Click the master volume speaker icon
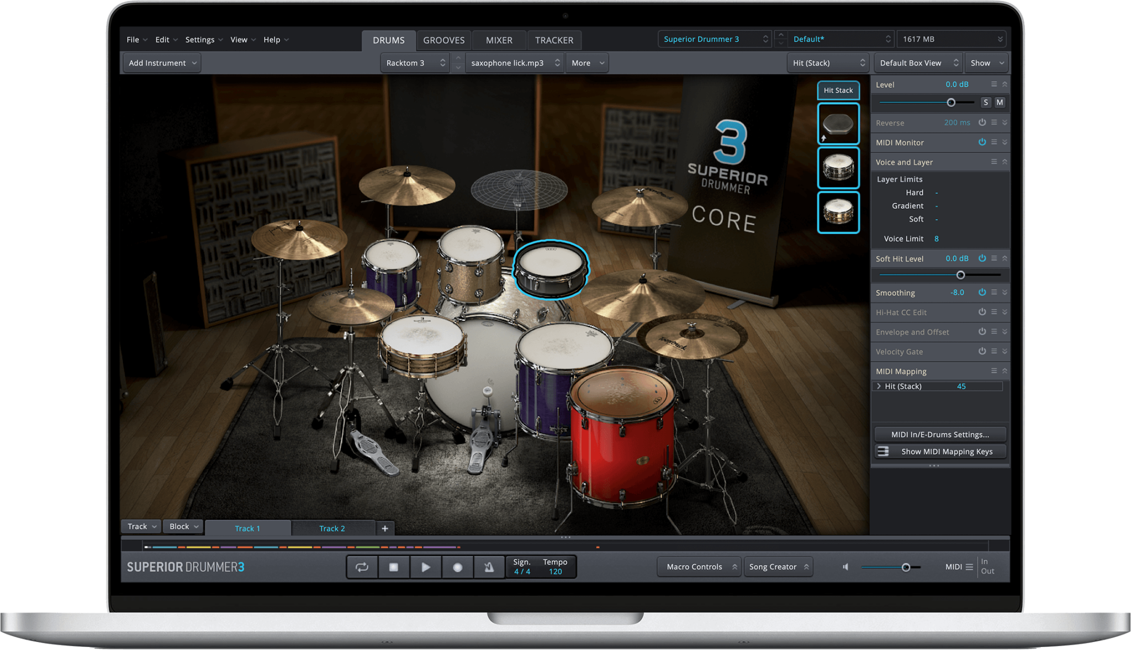Viewport: 1131px width, 652px height. click(845, 567)
